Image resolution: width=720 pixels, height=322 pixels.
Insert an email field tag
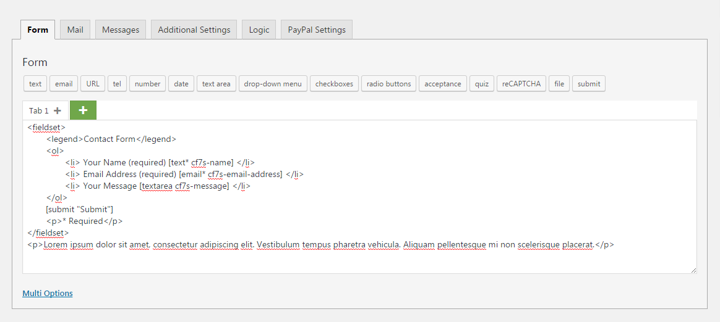[x=64, y=84]
